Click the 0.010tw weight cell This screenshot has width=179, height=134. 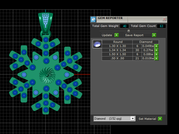(148, 58)
